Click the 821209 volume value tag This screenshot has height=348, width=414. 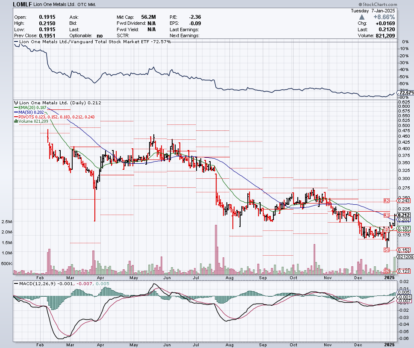[404, 257]
